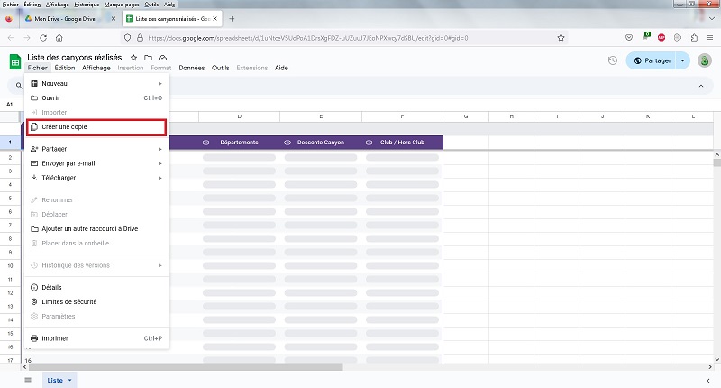This screenshot has height=388, width=721.
Task: Click the Pocket save icon
Action: [629, 38]
